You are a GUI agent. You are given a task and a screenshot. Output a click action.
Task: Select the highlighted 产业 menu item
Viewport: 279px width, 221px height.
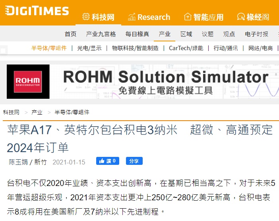(165, 34)
